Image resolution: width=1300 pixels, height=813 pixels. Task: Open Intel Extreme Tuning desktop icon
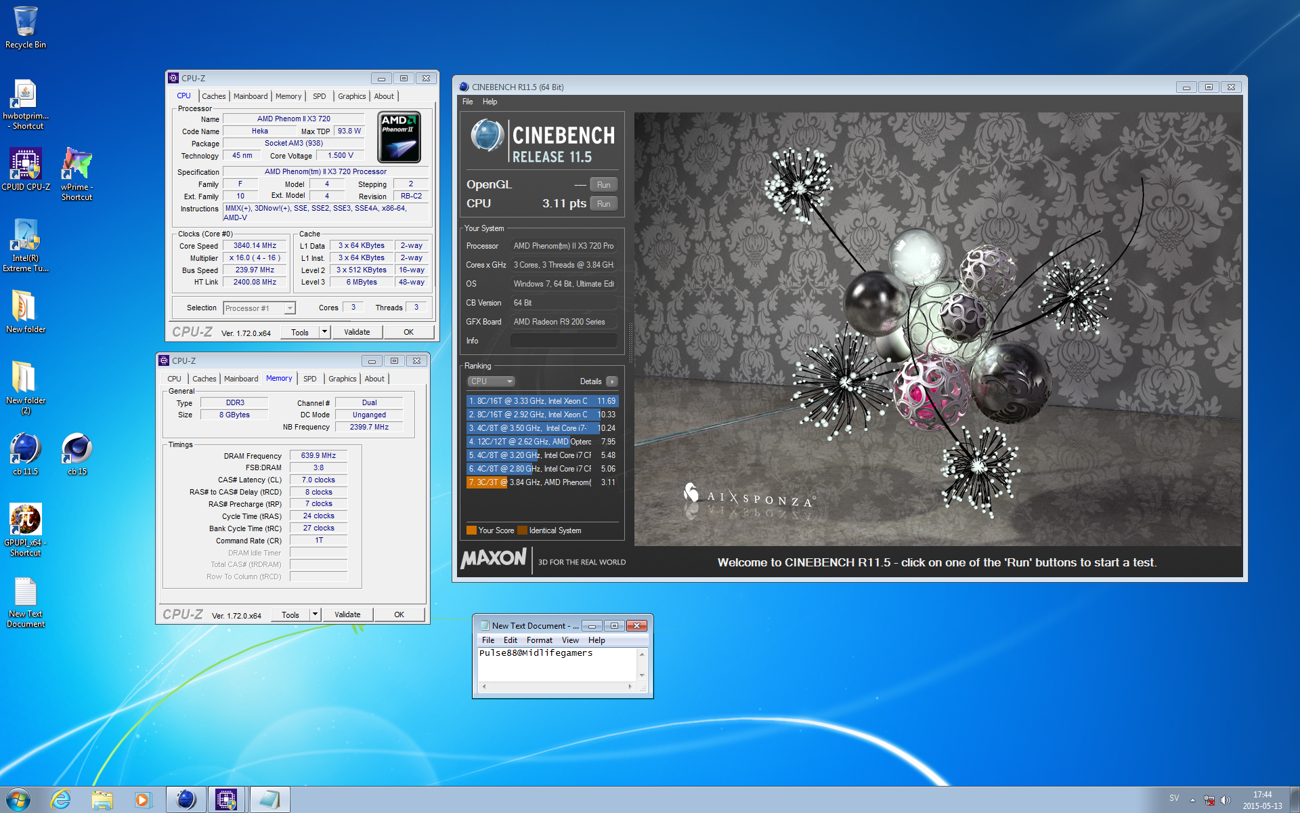tap(26, 245)
